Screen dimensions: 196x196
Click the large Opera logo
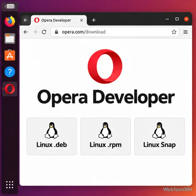pyautogui.click(x=105, y=66)
